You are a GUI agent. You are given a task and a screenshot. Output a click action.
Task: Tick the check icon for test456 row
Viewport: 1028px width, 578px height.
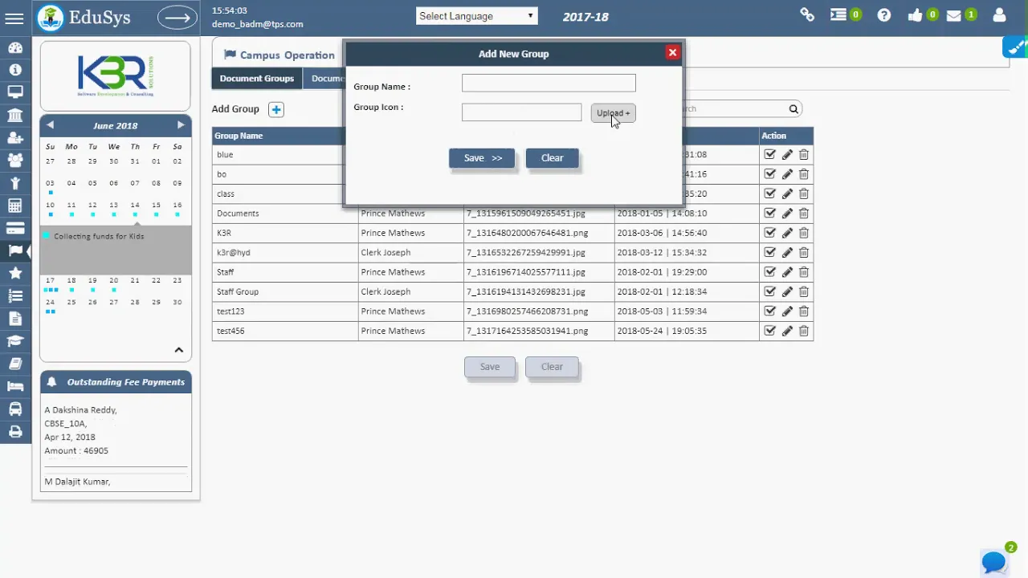769,331
